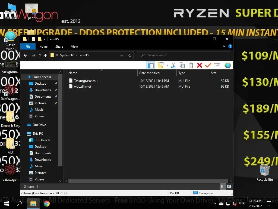
Task: Open the Windows Start button
Action: point(7,204)
